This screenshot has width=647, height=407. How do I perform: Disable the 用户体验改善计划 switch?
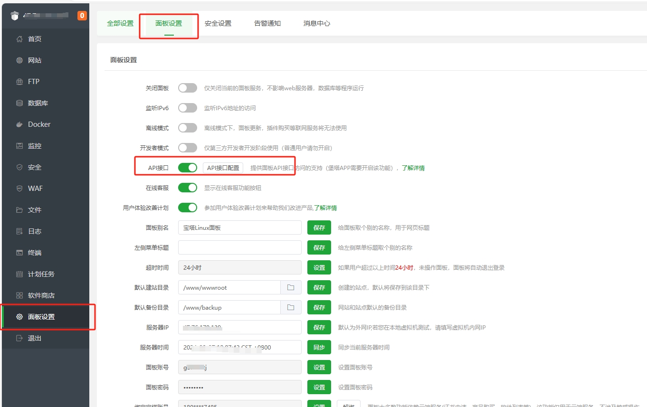(x=188, y=208)
